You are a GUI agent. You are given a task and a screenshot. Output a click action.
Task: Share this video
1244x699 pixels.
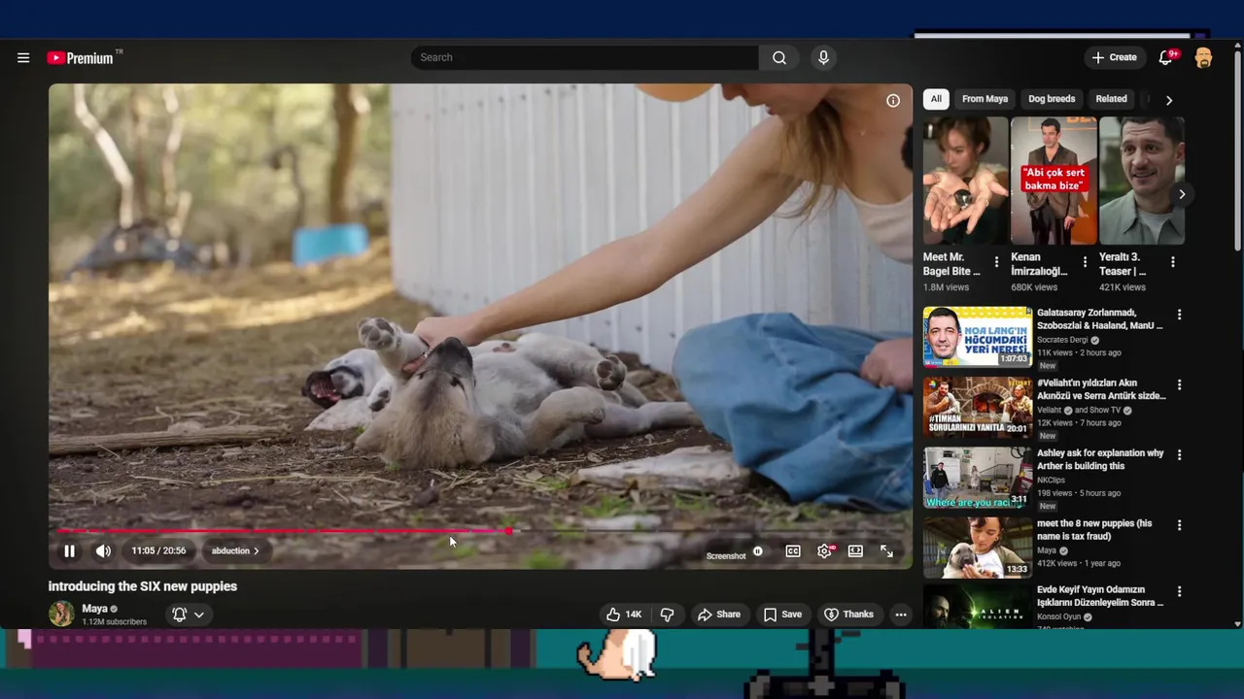719,615
